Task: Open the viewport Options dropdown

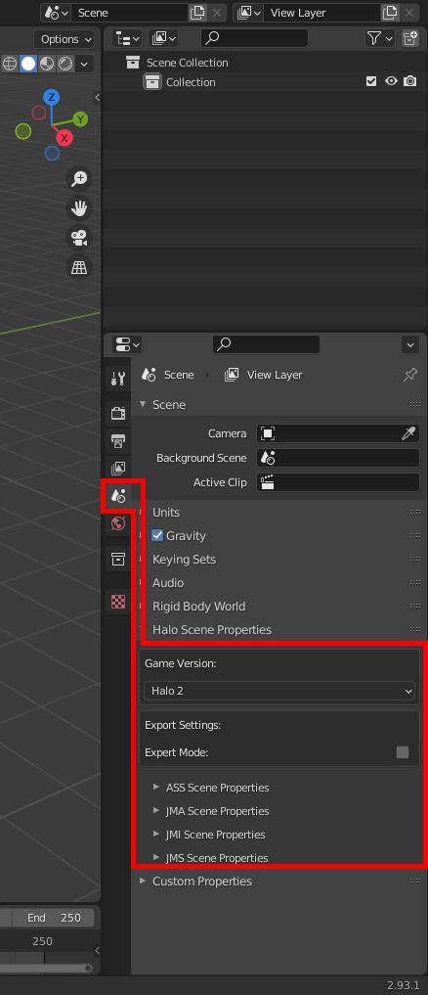Action: 64,39
